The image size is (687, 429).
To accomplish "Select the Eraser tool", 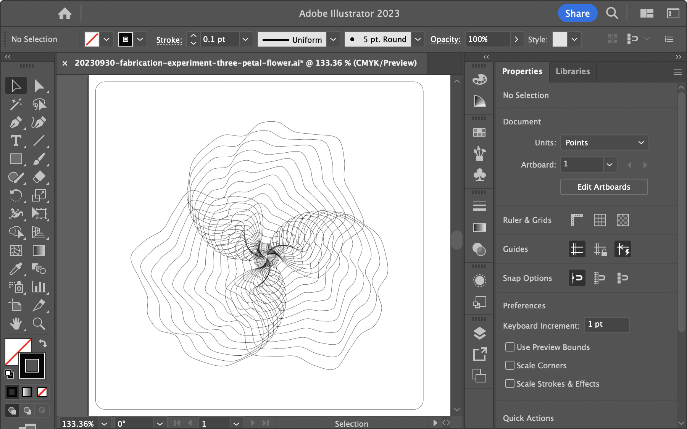I will tap(39, 177).
